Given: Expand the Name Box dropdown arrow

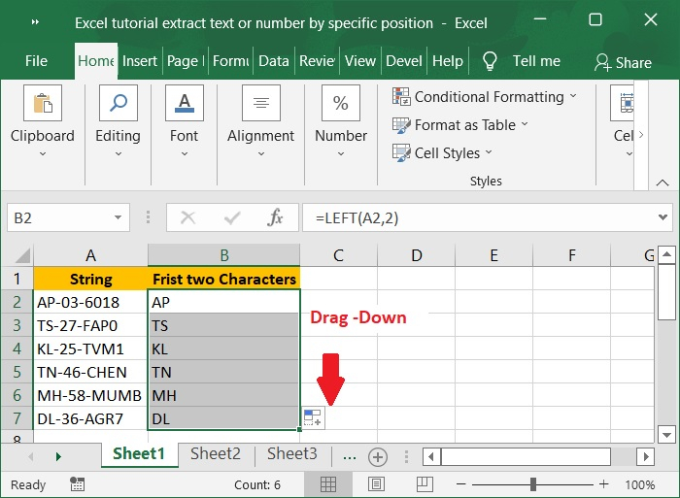Looking at the screenshot, I should click(x=119, y=218).
